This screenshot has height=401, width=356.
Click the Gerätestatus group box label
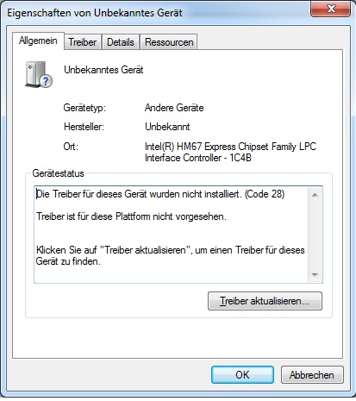tap(58, 173)
